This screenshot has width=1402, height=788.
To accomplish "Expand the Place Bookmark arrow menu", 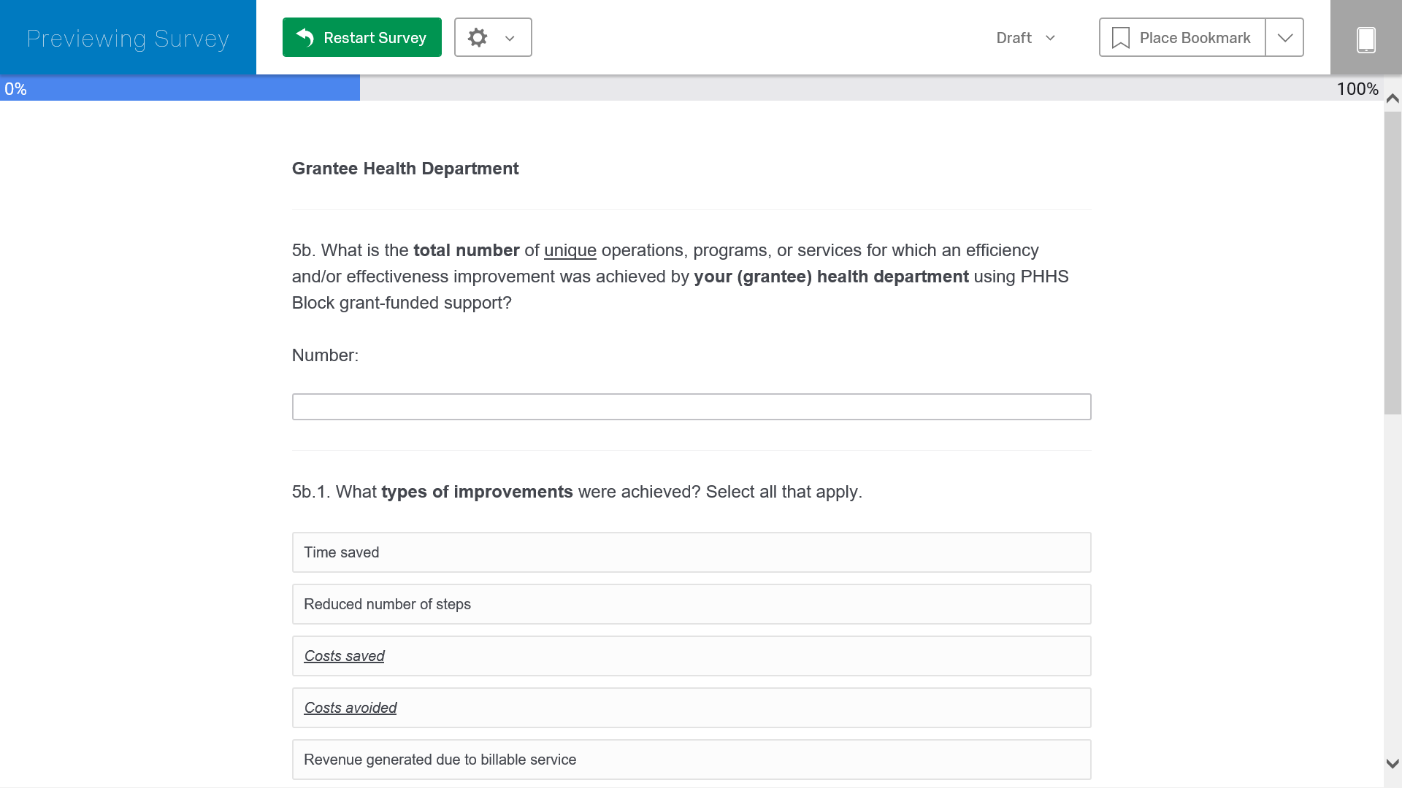I will pos(1284,38).
